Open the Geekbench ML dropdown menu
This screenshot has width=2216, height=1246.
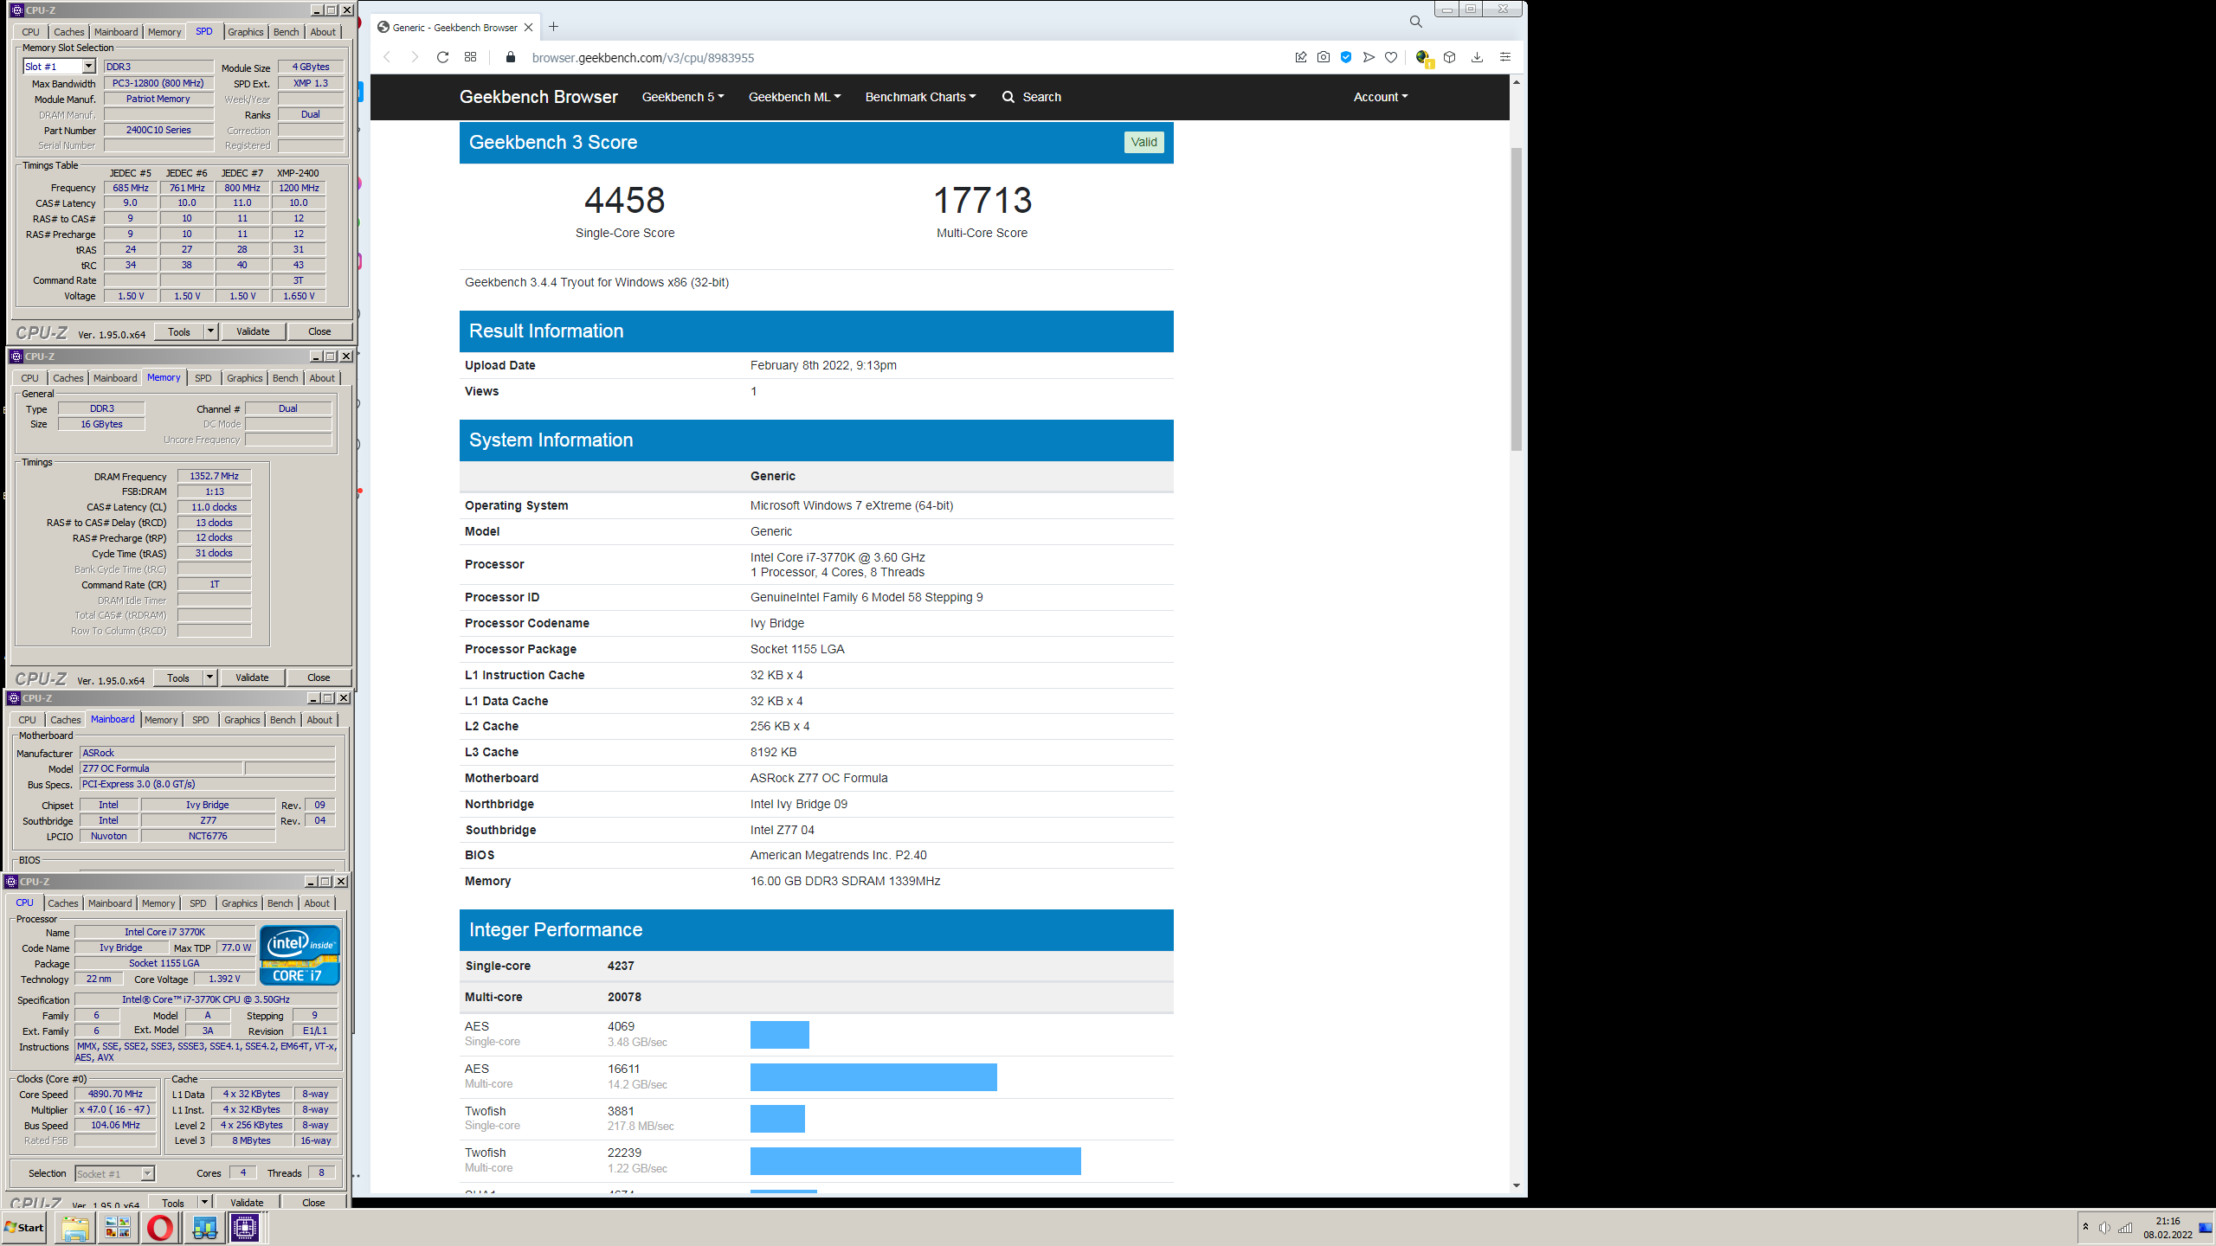pyautogui.click(x=795, y=97)
